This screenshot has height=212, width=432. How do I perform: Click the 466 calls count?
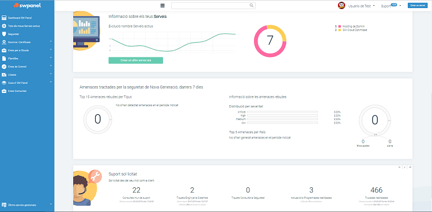click(x=376, y=190)
